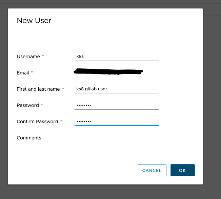Click the Username input field
This screenshot has width=221, height=199.
[x=117, y=57]
